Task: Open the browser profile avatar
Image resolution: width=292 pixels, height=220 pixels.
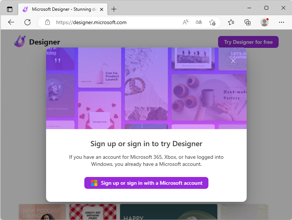Action: pos(265,22)
